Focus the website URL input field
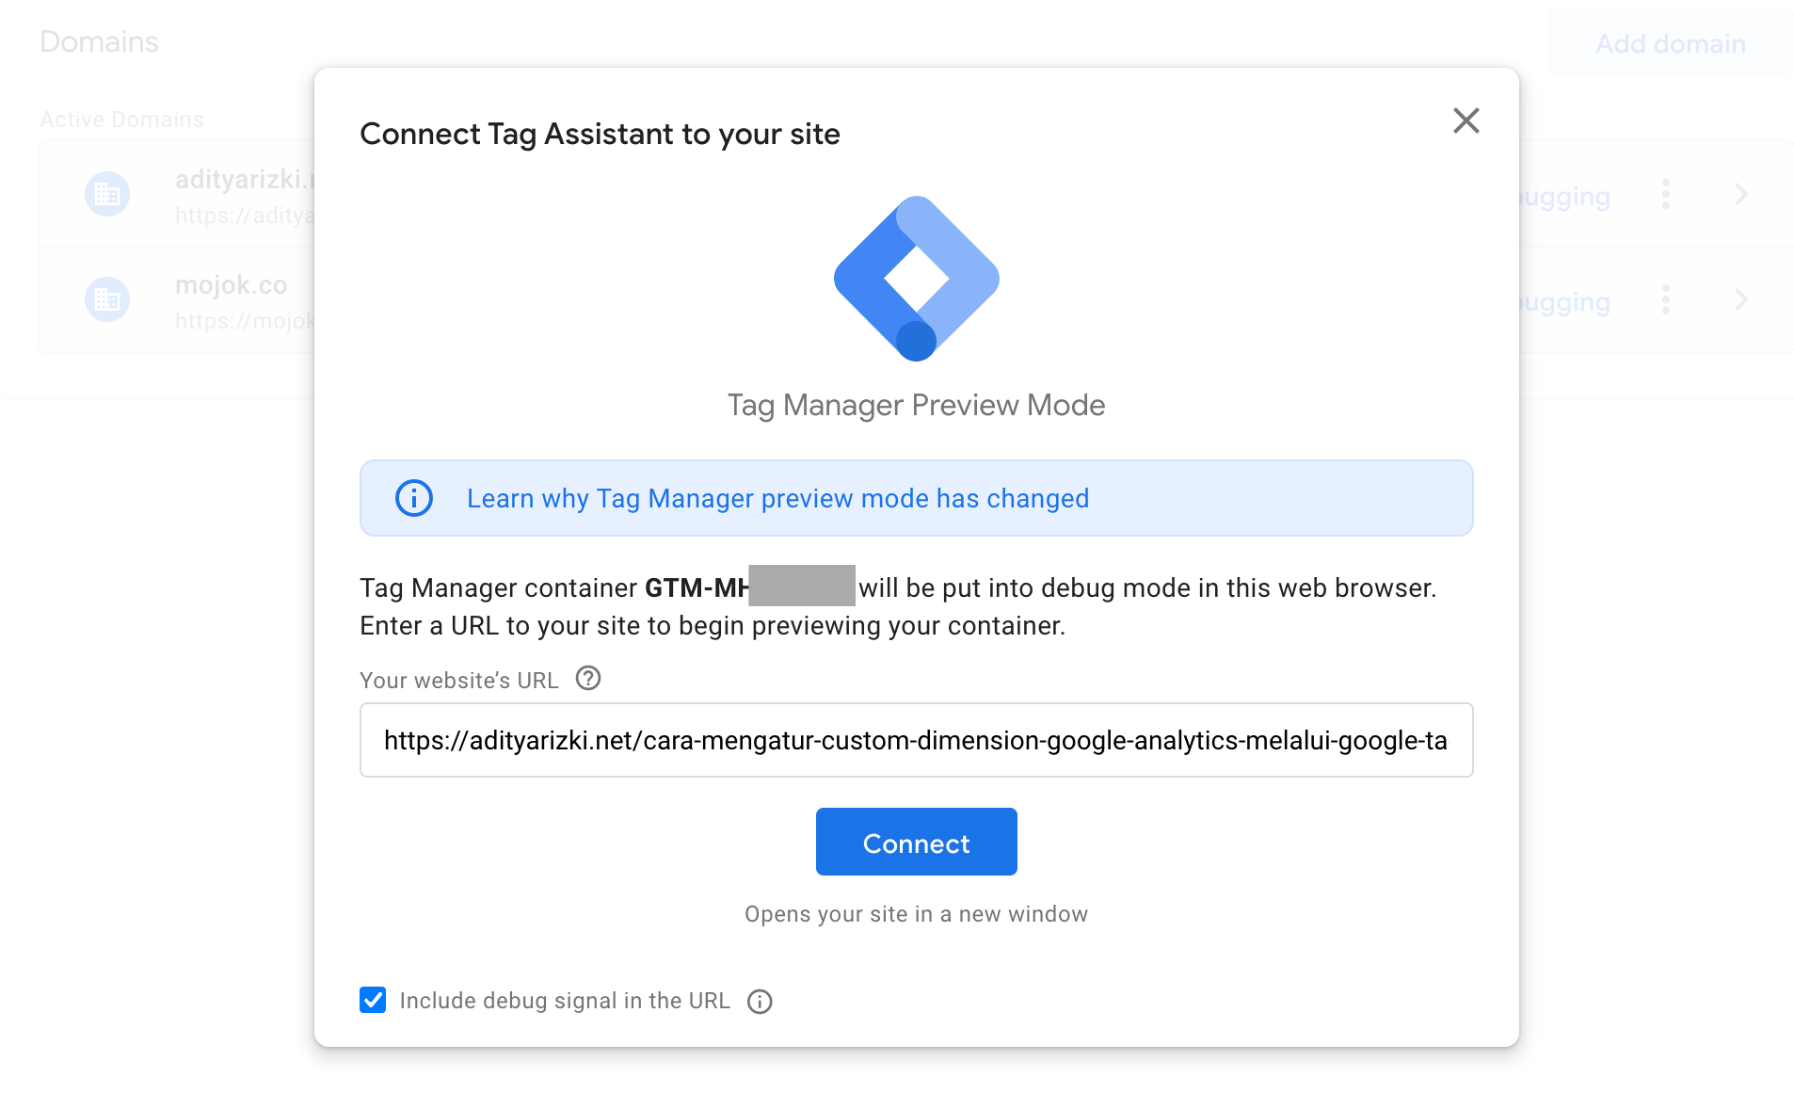The image size is (1794, 1109). click(916, 740)
